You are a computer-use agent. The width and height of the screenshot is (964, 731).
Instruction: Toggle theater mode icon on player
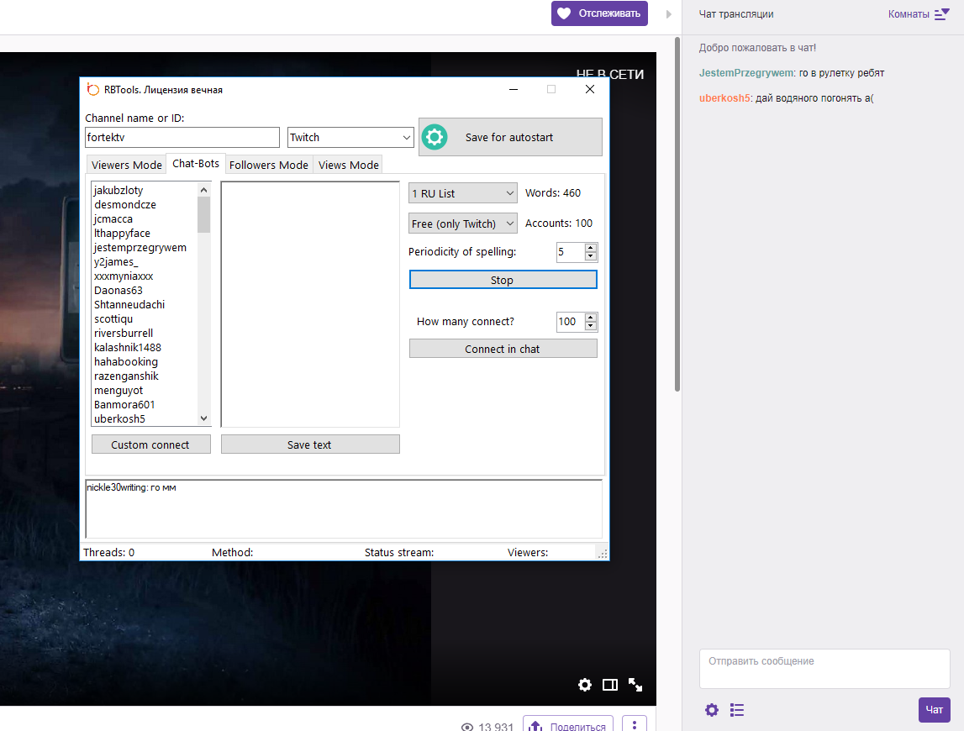point(610,685)
